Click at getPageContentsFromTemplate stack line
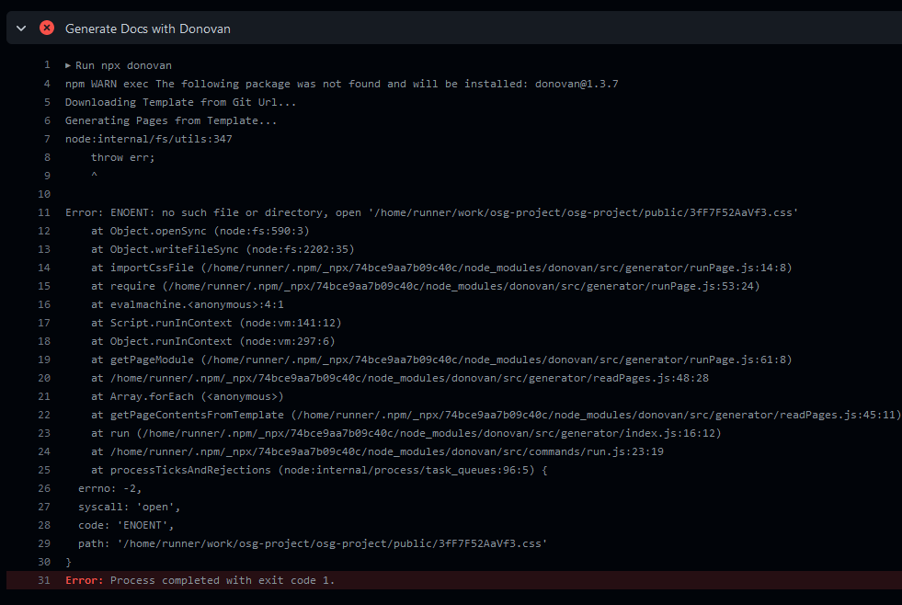 tap(496, 416)
